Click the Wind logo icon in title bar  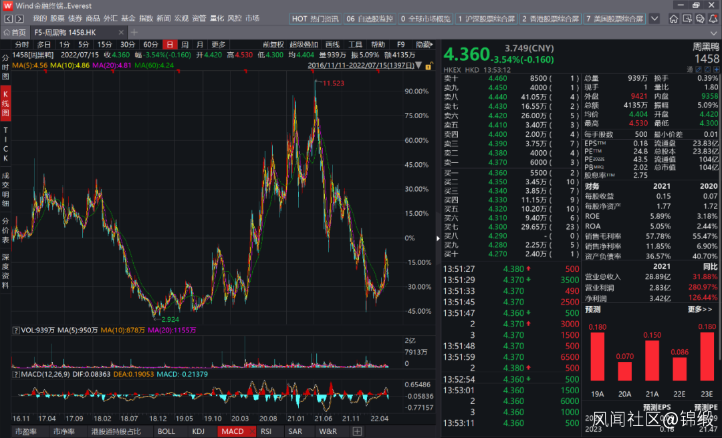pyautogui.click(x=7, y=5)
